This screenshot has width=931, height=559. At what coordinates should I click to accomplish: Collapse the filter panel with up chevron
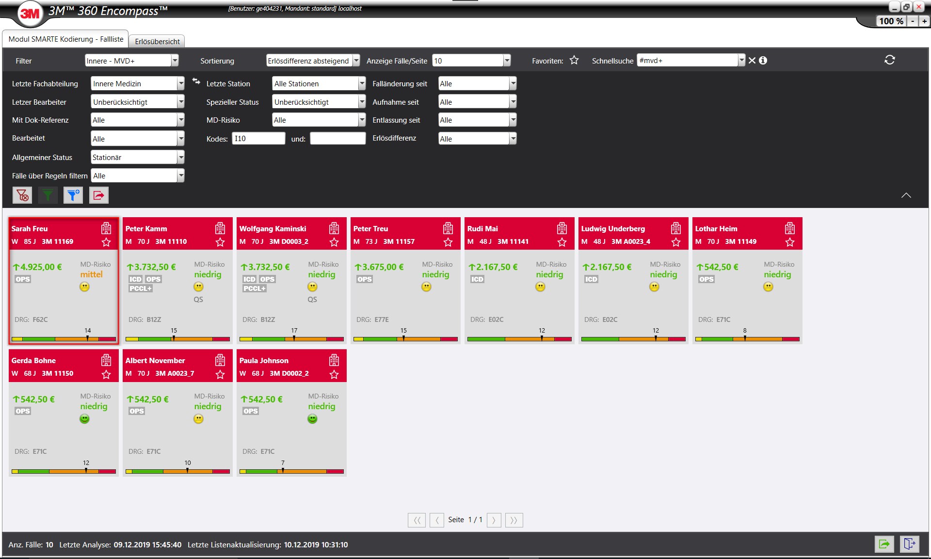906,195
